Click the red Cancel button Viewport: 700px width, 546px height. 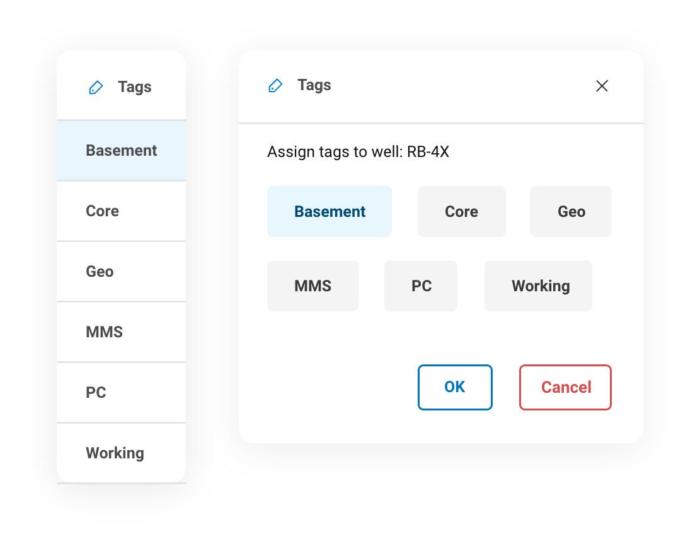pyautogui.click(x=565, y=387)
